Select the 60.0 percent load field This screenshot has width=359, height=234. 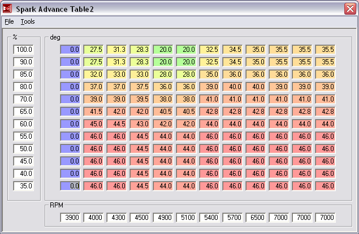click(x=24, y=124)
